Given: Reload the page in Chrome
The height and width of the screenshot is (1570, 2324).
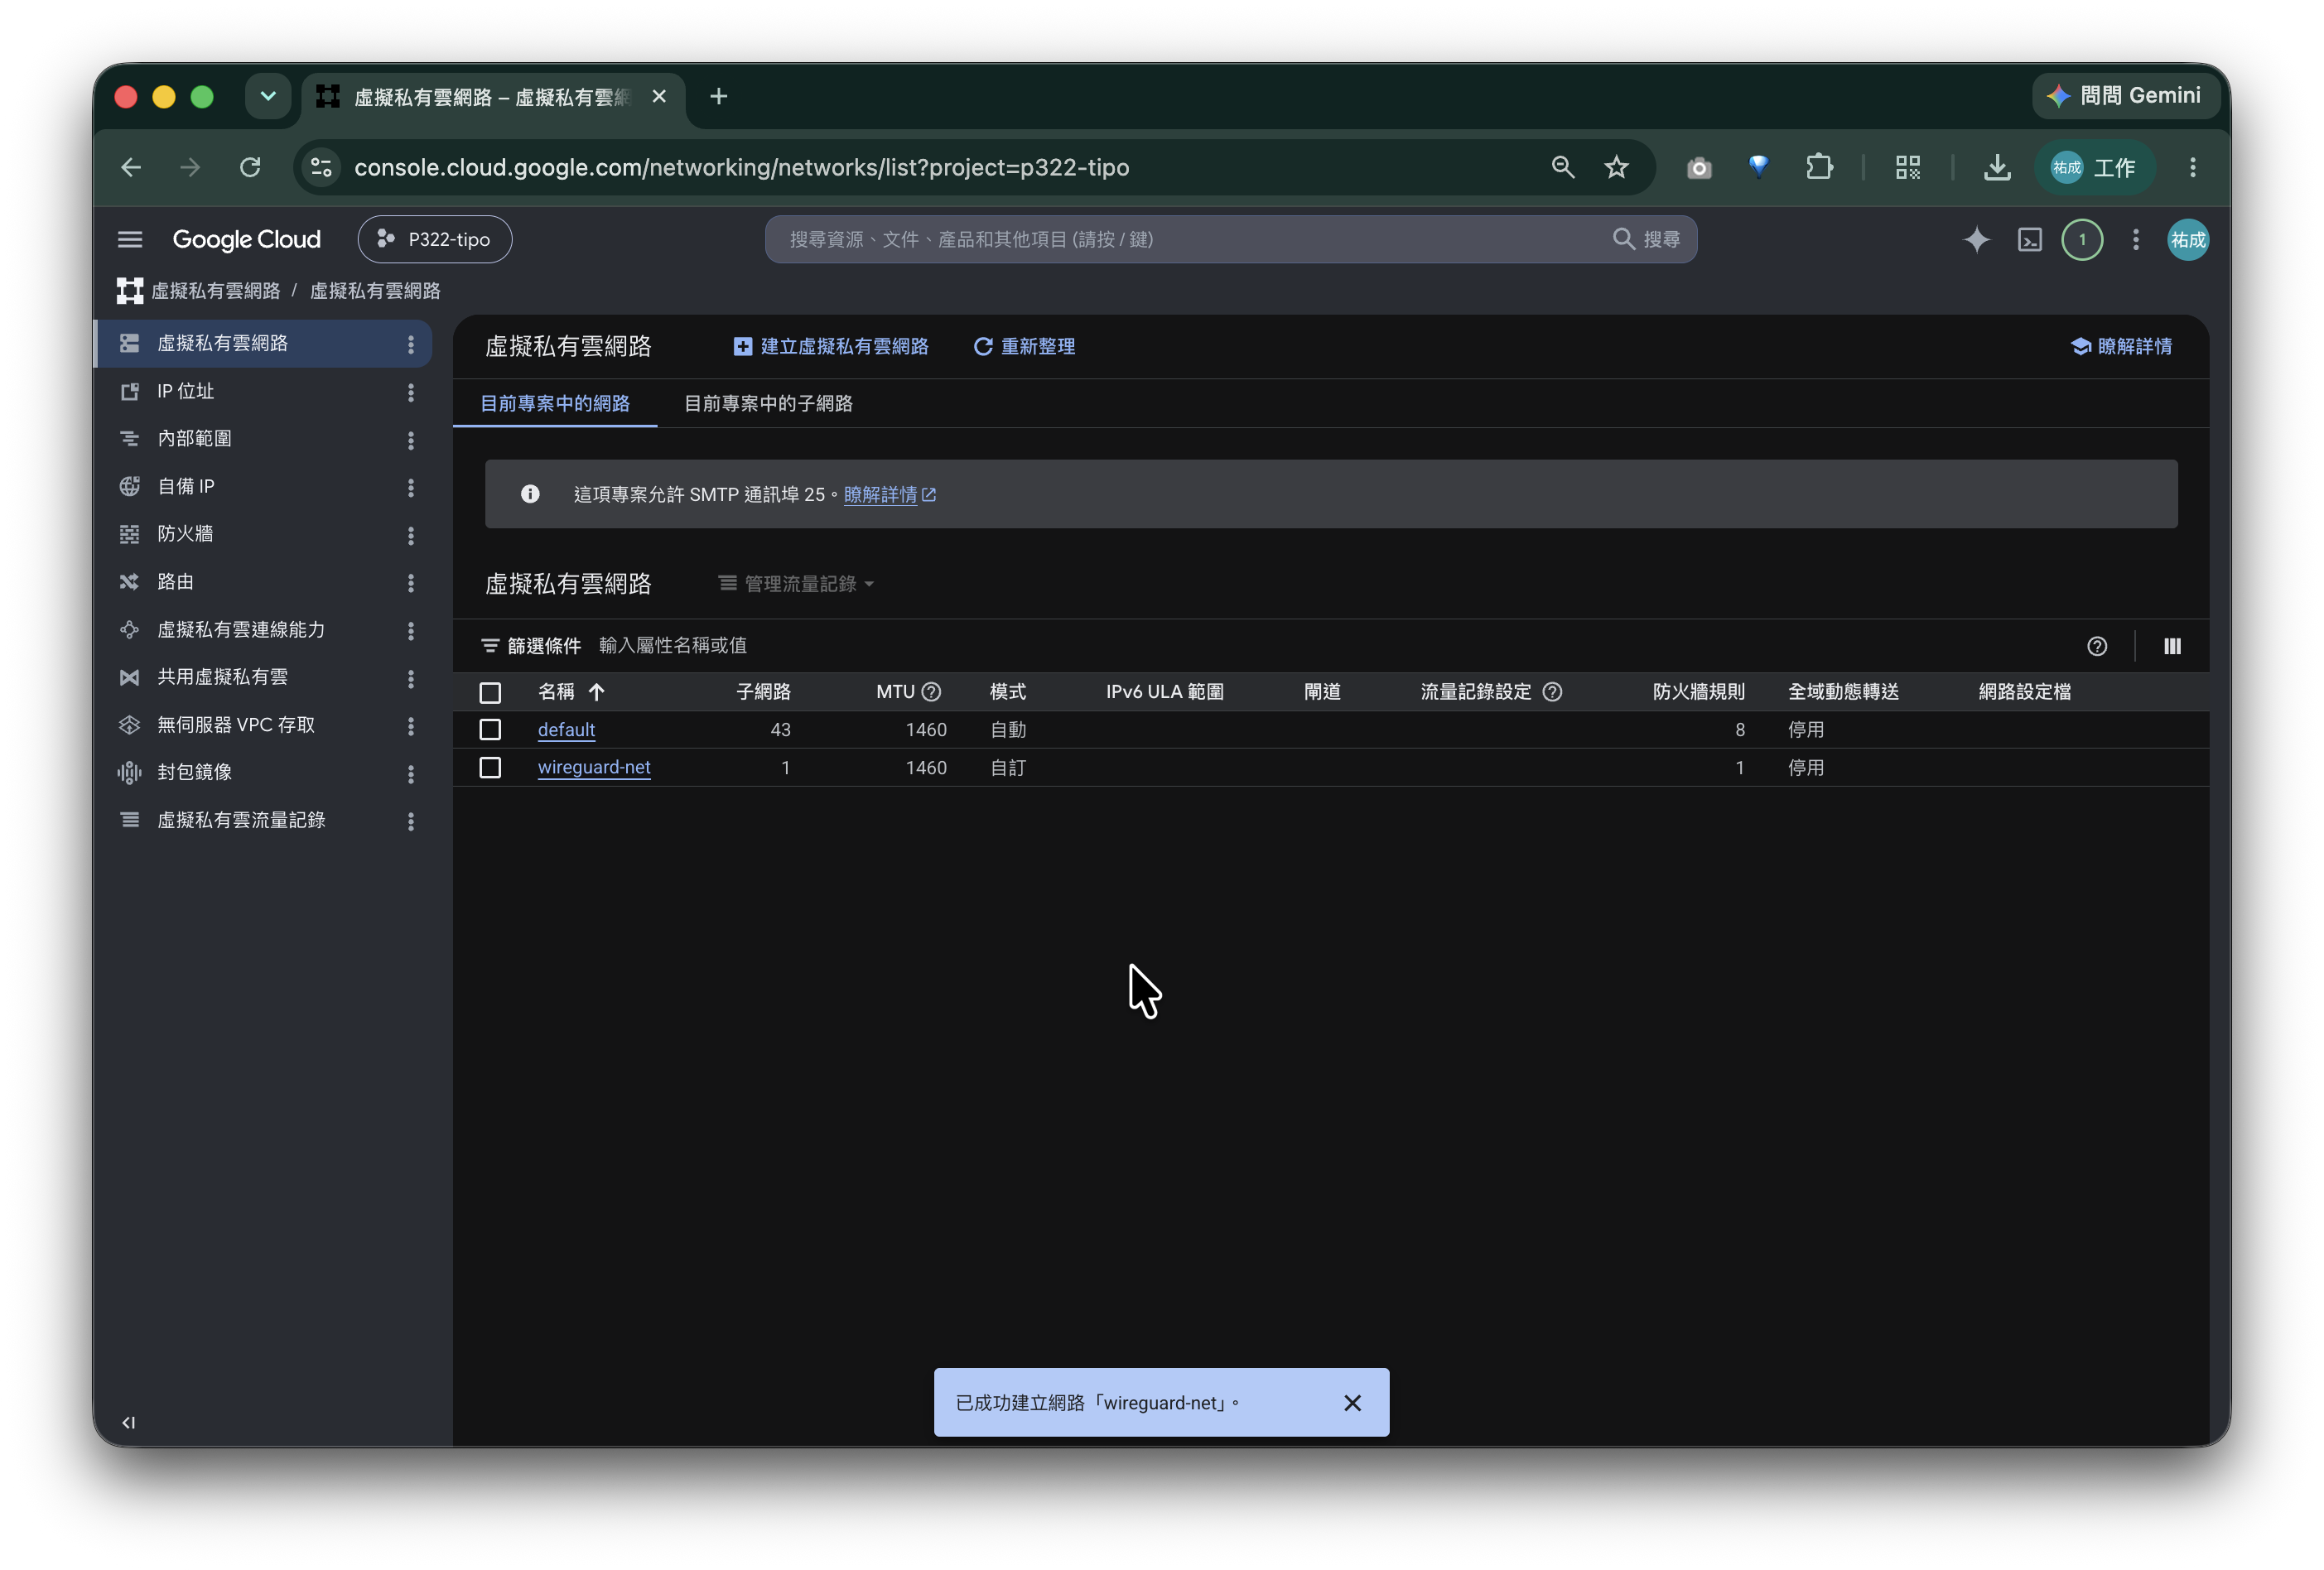Looking at the screenshot, I should click(250, 167).
